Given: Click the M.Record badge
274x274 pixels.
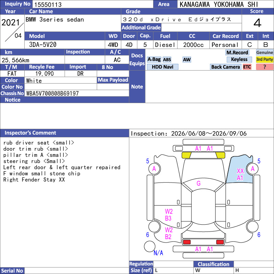Looking at the screenshot, I should pyautogui.click(x=237, y=52).
